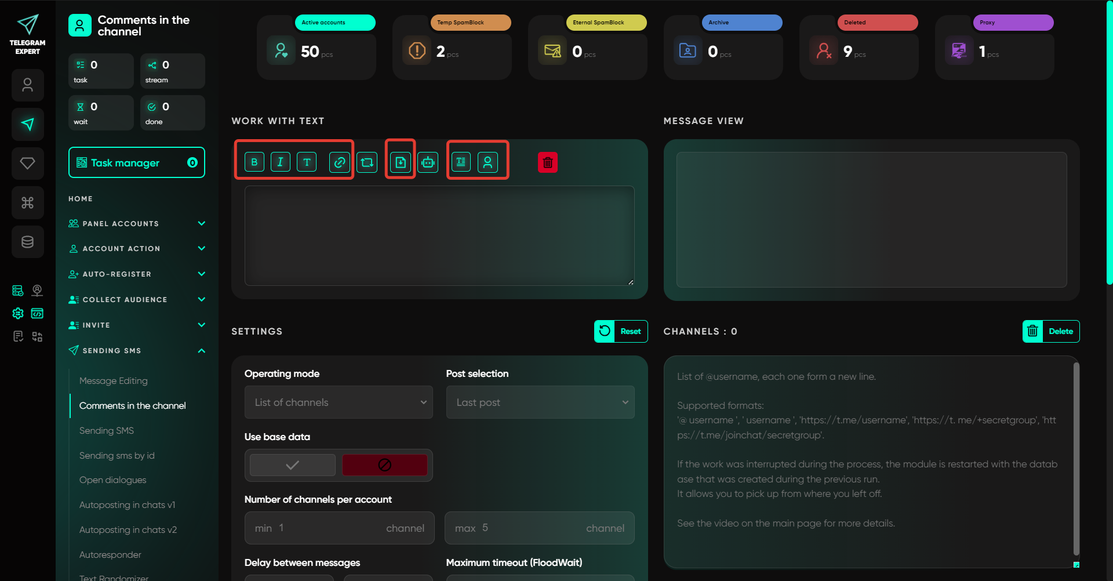Viewport: 1113px width, 581px height.
Task: Insert a link with the link icon
Action: 340,162
